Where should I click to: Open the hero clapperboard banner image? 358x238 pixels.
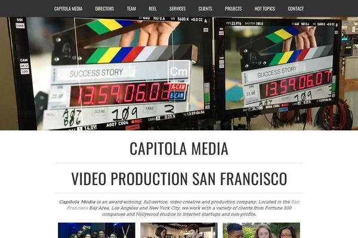pos(179,73)
